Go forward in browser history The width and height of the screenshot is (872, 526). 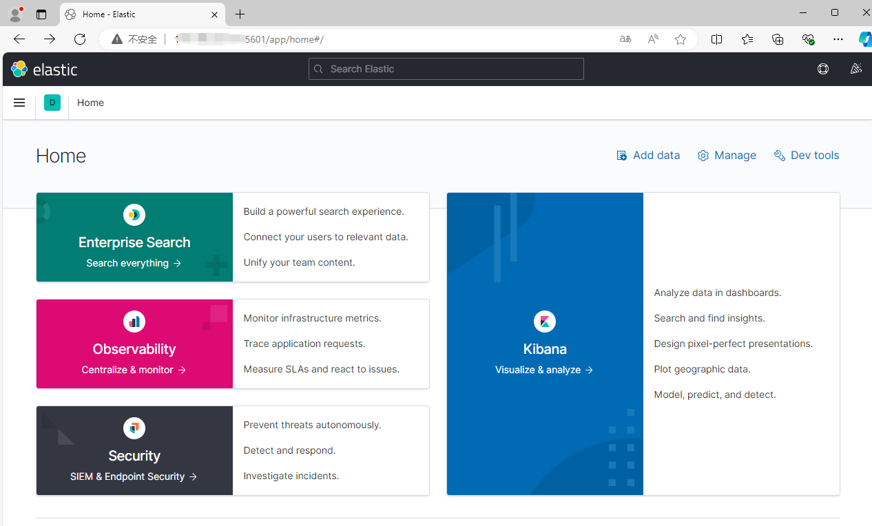[50, 39]
